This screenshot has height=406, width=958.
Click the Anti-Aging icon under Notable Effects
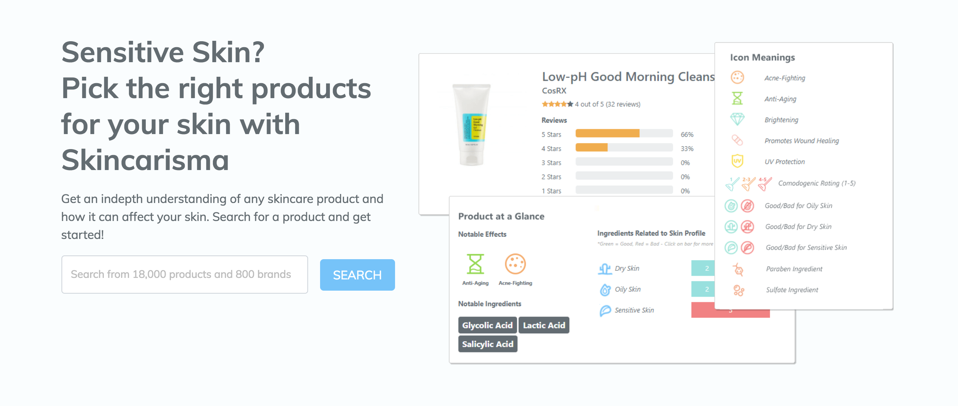coord(475,264)
